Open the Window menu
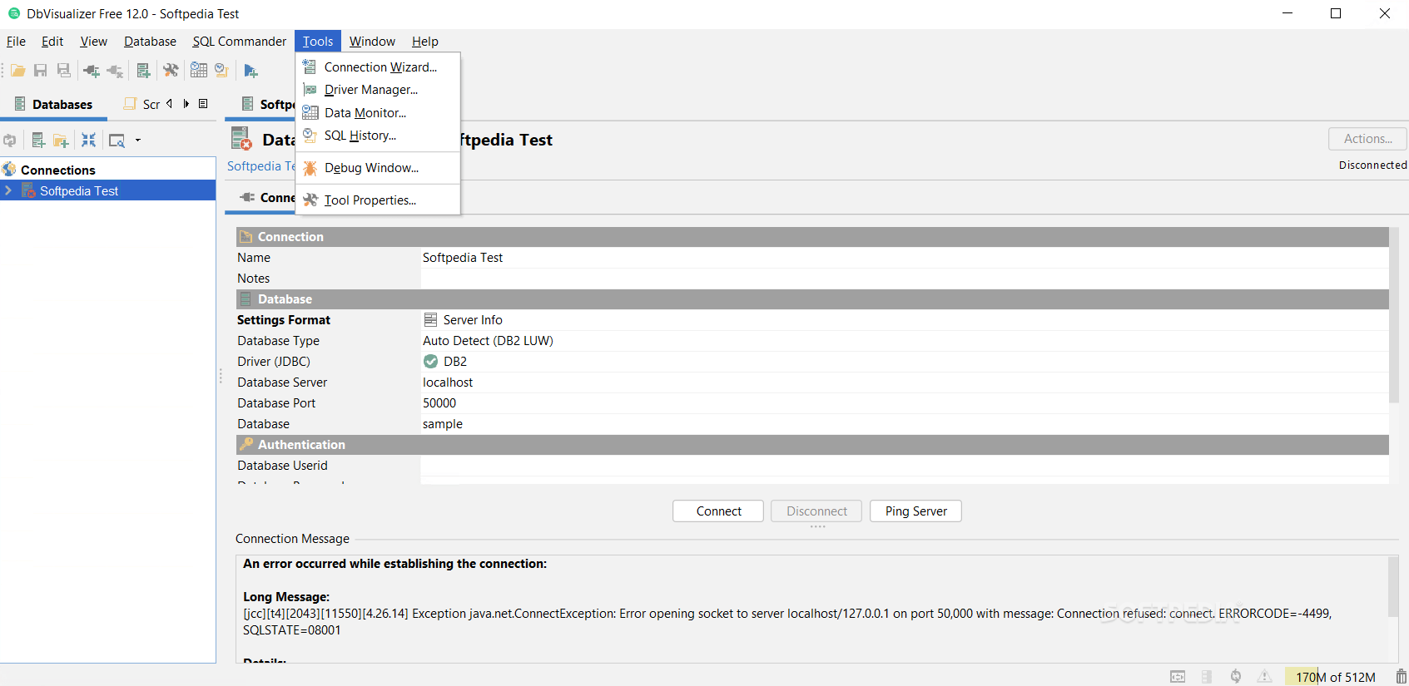The width and height of the screenshot is (1409, 686). (372, 41)
